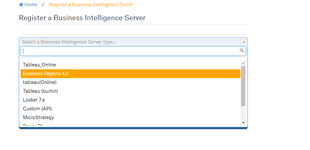310x150 pixels.
Task: Click the list scrollbar down arrow
Action: [243, 123]
